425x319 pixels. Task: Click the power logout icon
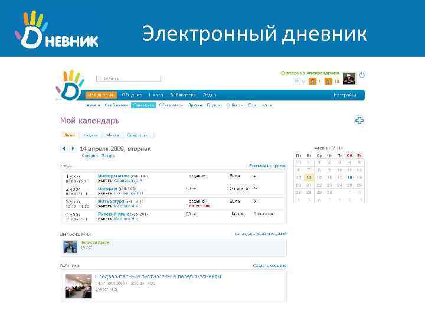coord(362,75)
